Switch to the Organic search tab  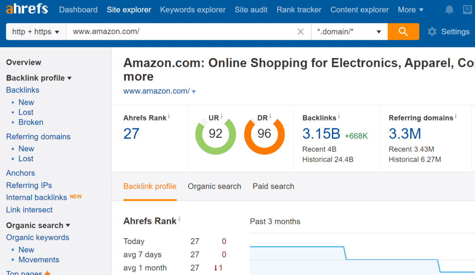(214, 186)
